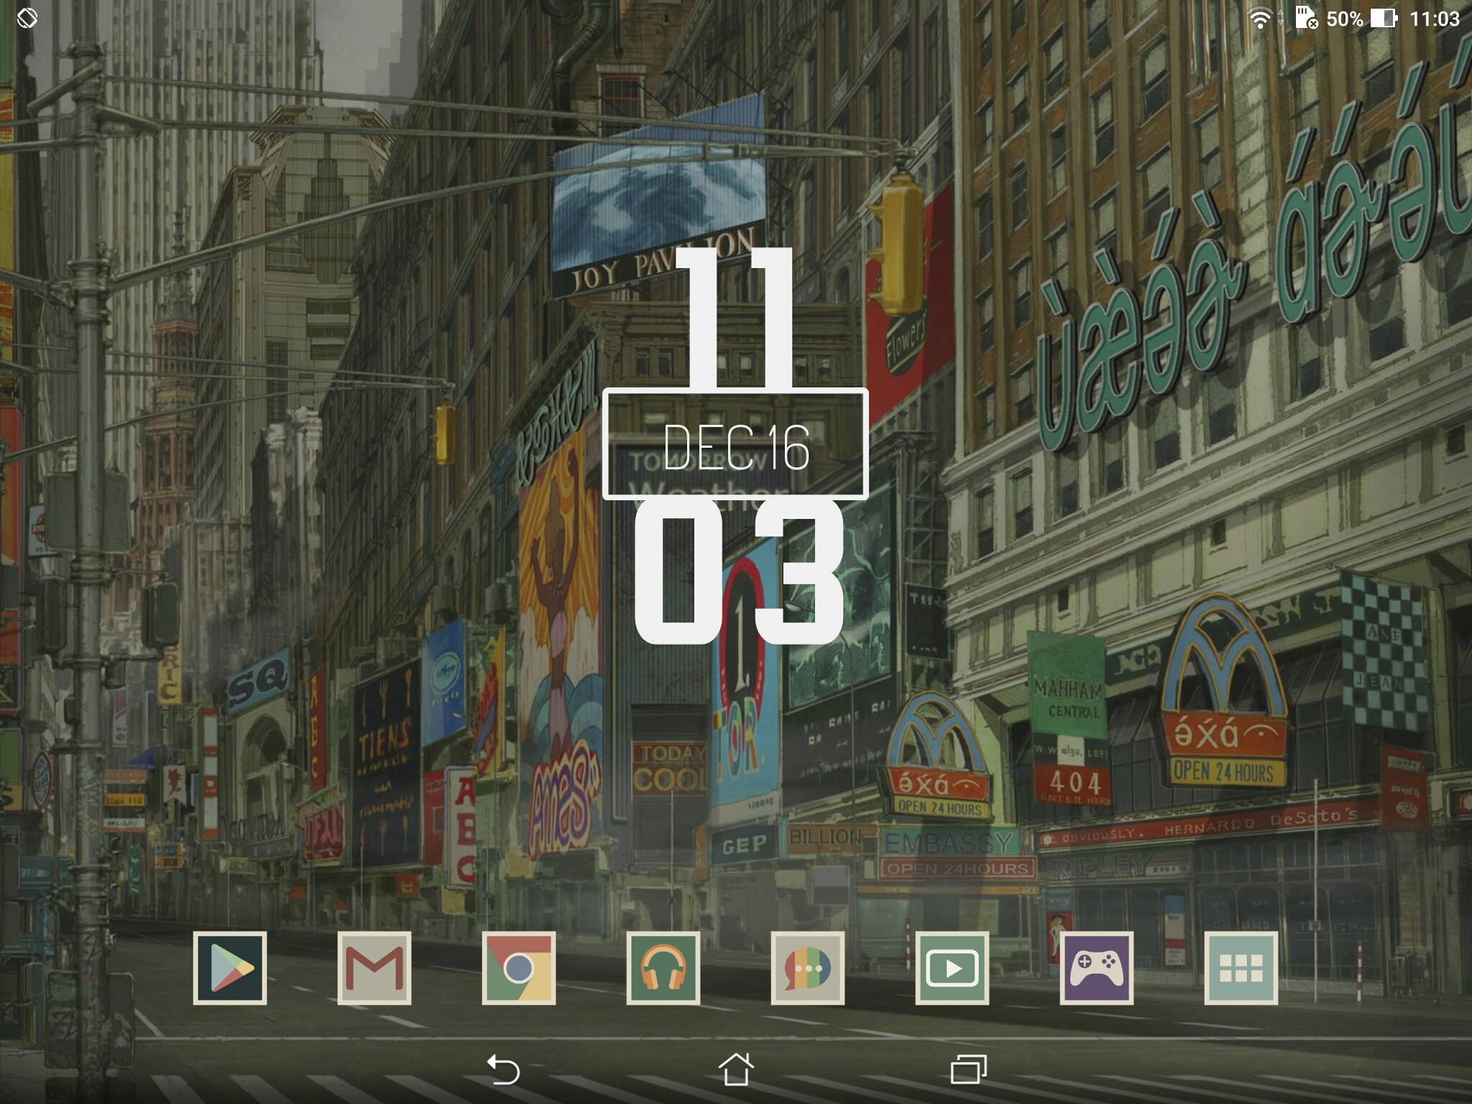Tap the Wi-Fi signal status icon
This screenshot has width=1472, height=1104.
tap(1260, 19)
